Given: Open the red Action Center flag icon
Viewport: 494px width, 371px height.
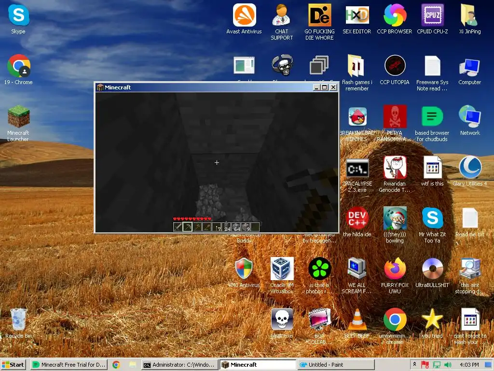Looking at the screenshot, I should 425,365.
